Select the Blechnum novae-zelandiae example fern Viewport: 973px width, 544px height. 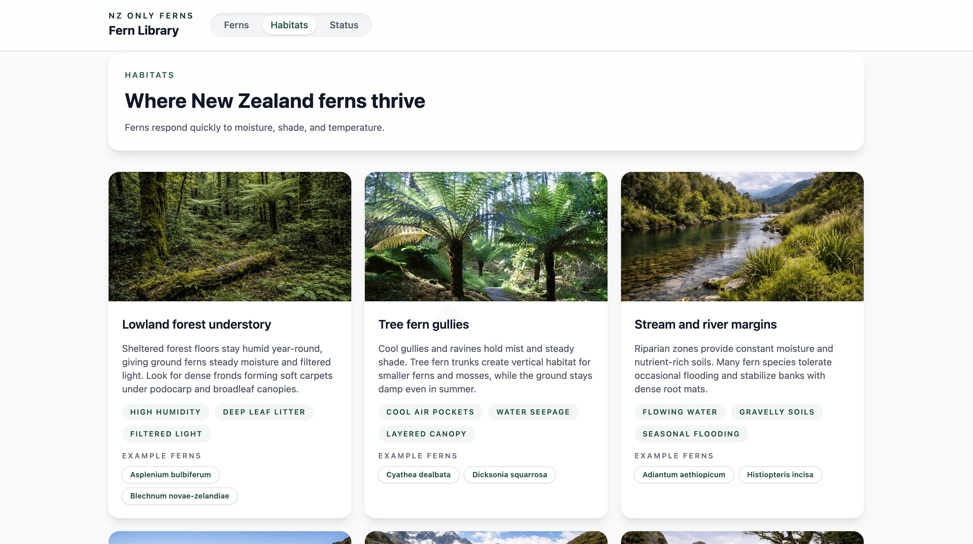click(179, 496)
